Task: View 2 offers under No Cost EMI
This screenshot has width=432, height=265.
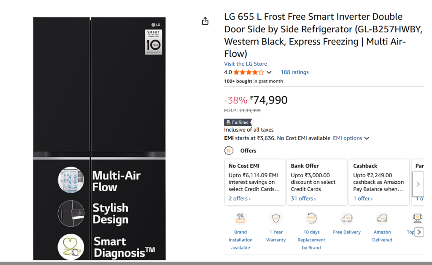Action: [240, 199]
